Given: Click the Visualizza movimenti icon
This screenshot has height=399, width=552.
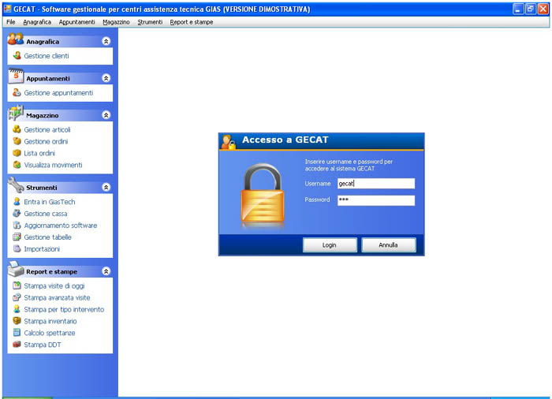Looking at the screenshot, I should (x=17, y=165).
